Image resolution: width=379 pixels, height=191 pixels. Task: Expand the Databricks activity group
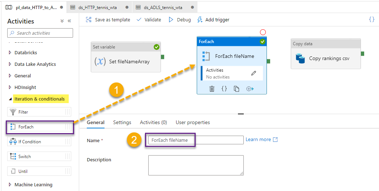pos(10,53)
